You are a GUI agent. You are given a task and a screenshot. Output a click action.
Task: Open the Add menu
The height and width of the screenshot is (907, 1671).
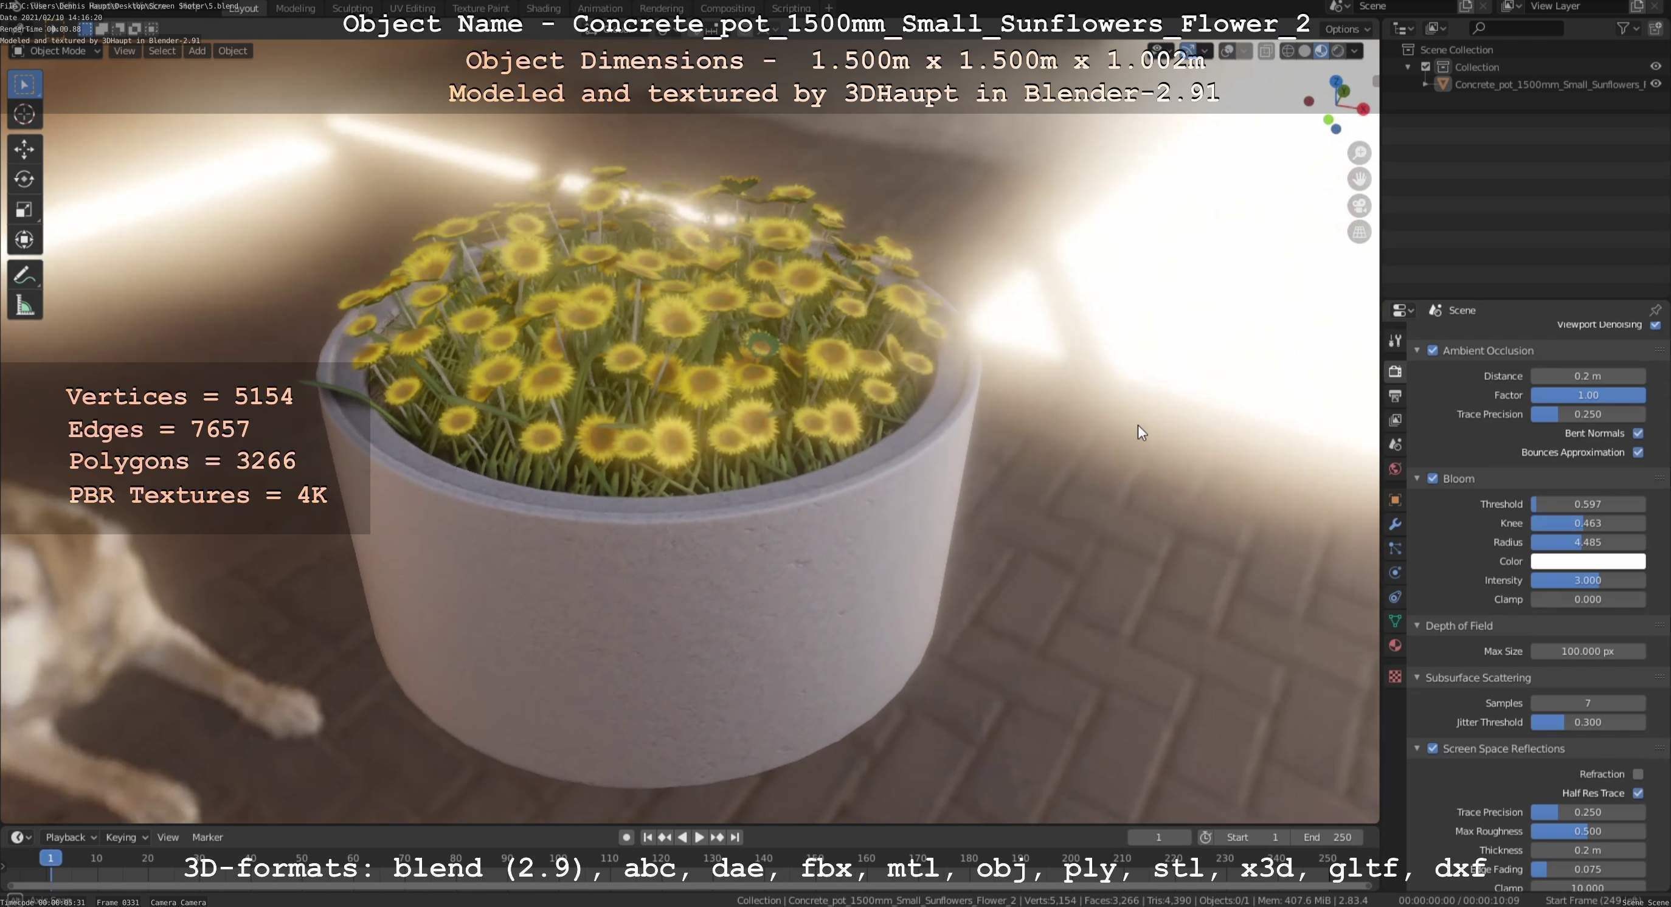pyautogui.click(x=197, y=51)
